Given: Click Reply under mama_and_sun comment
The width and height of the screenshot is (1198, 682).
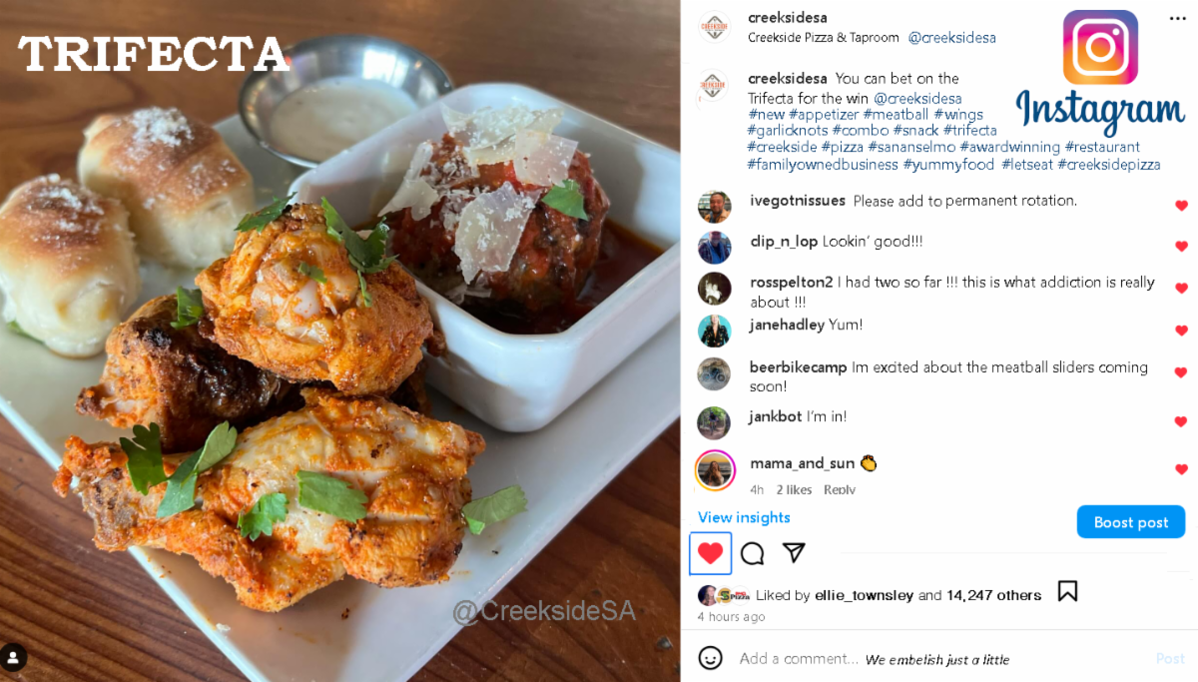Looking at the screenshot, I should (x=840, y=489).
